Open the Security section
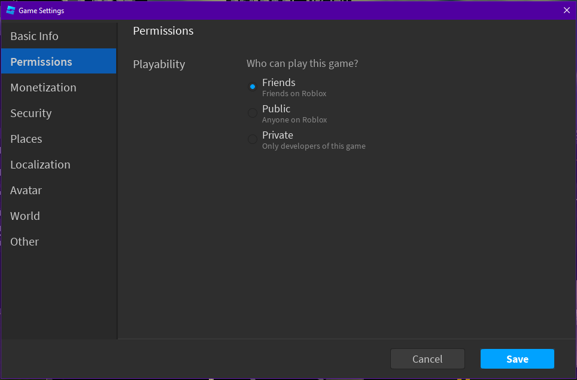 tap(31, 113)
